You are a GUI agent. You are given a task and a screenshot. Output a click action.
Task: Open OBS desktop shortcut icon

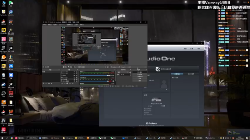point(3,94)
